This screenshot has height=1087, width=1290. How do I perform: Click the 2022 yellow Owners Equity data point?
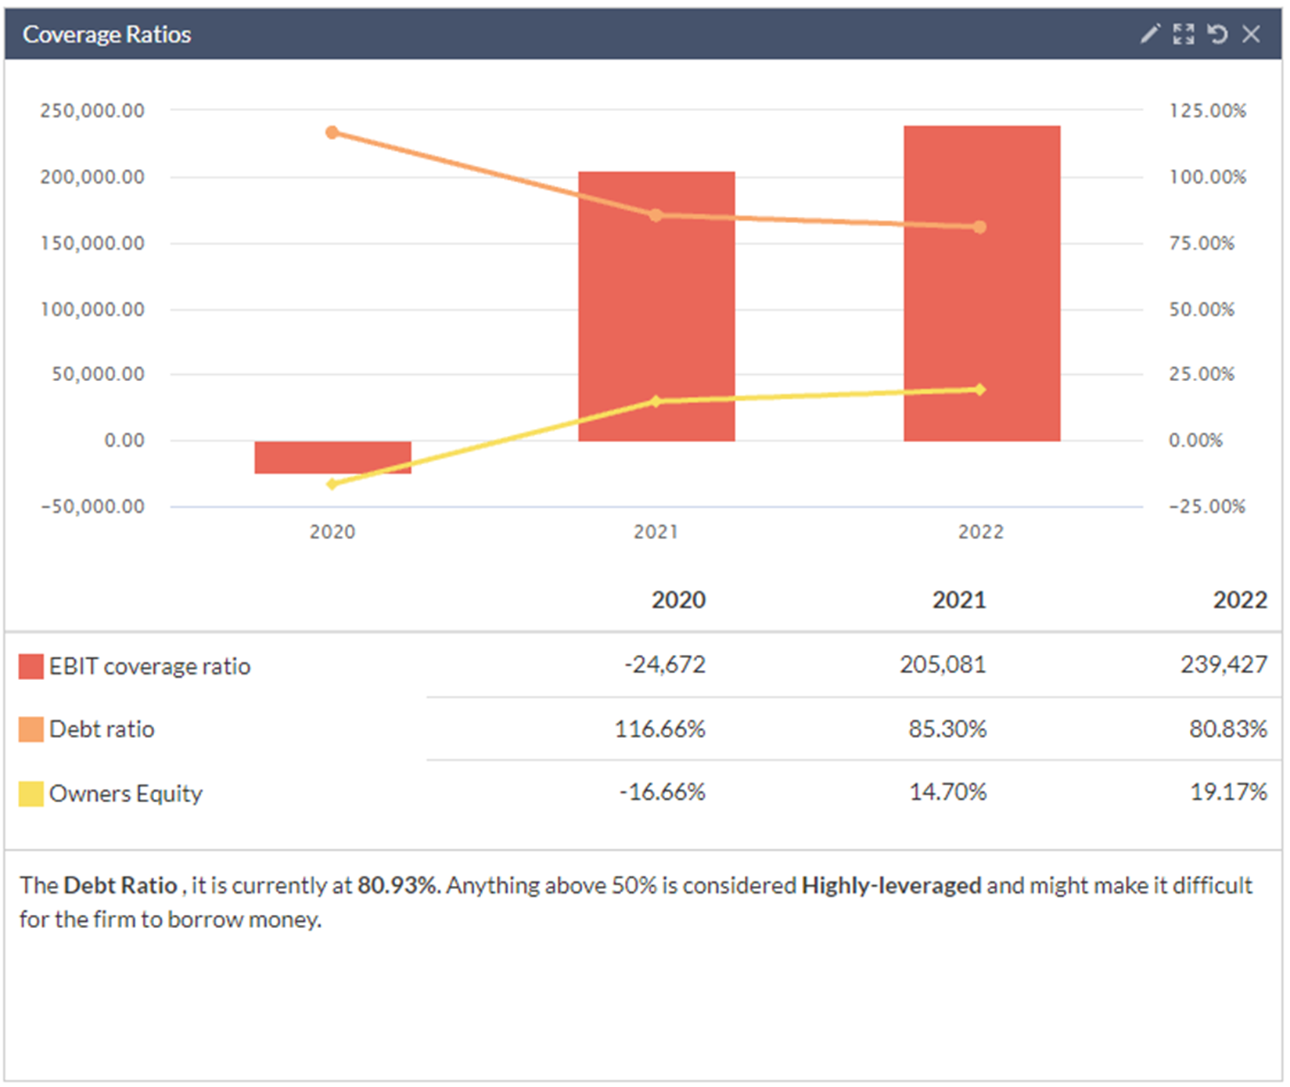coord(980,390)
